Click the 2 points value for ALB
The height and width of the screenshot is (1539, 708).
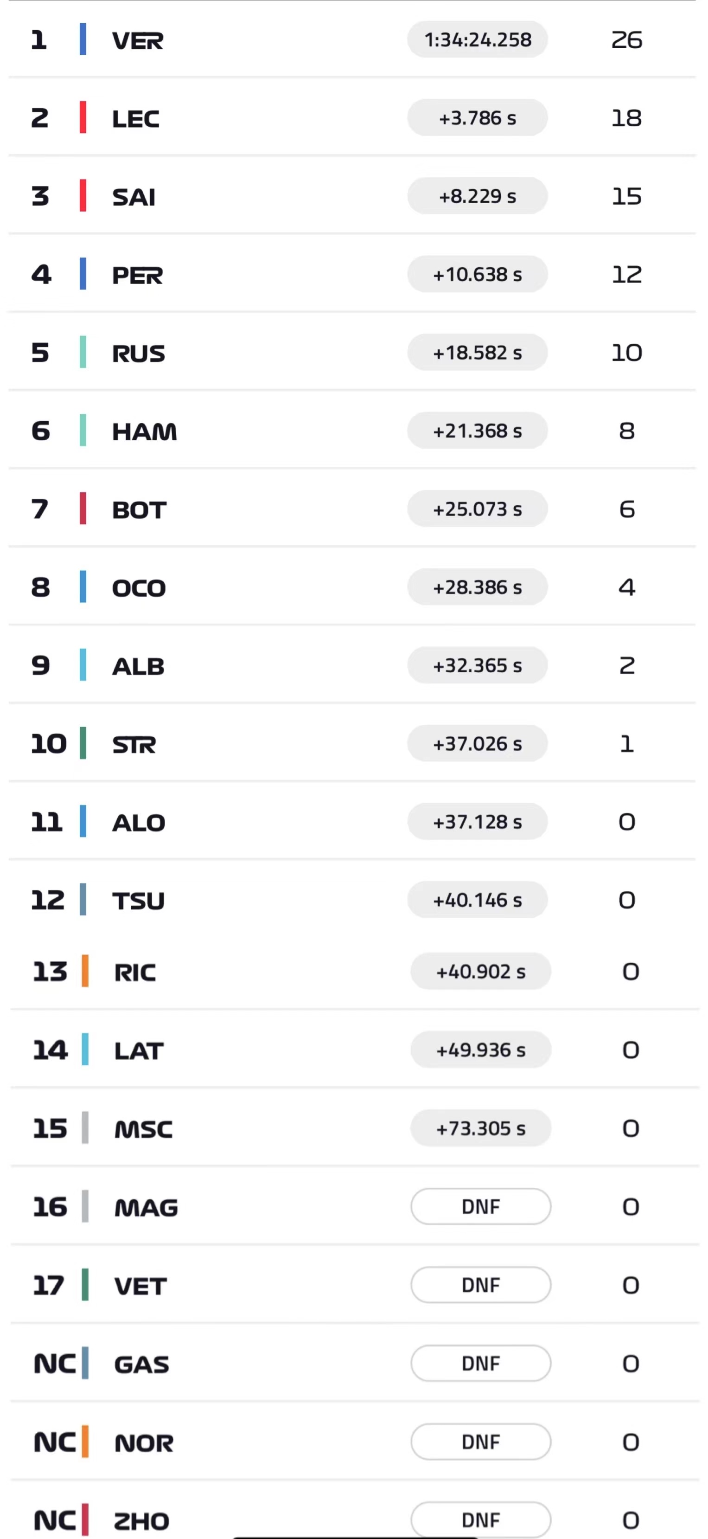coord(626,665)
